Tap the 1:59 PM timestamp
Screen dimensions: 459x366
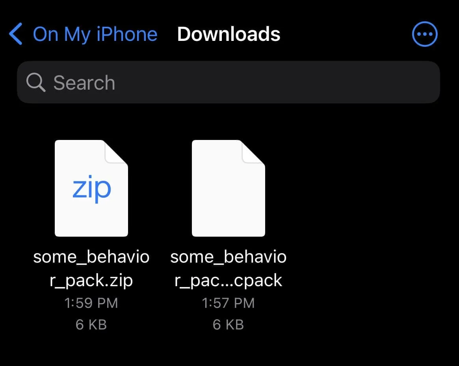(x=91, y=303)
